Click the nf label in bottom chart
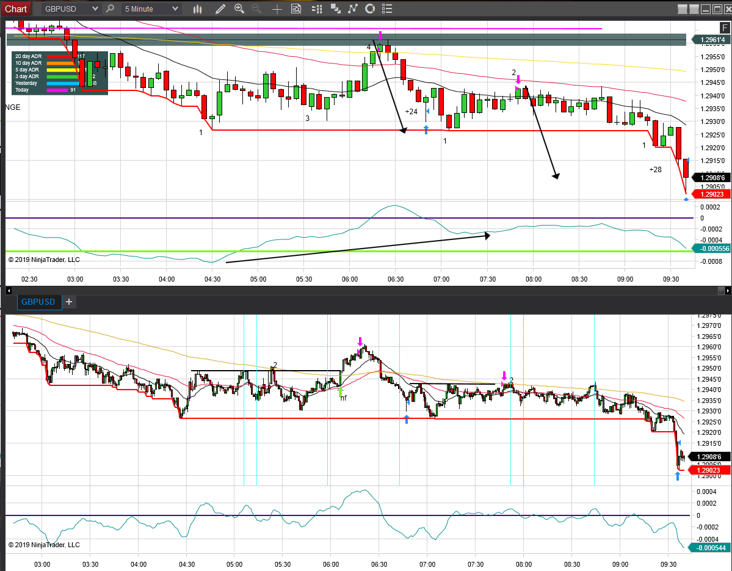 pos(344,398)
